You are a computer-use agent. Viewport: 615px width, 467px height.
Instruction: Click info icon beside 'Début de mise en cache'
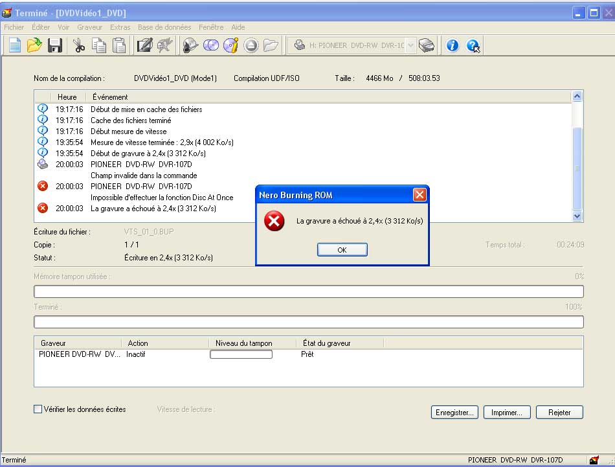pos(43,109)
